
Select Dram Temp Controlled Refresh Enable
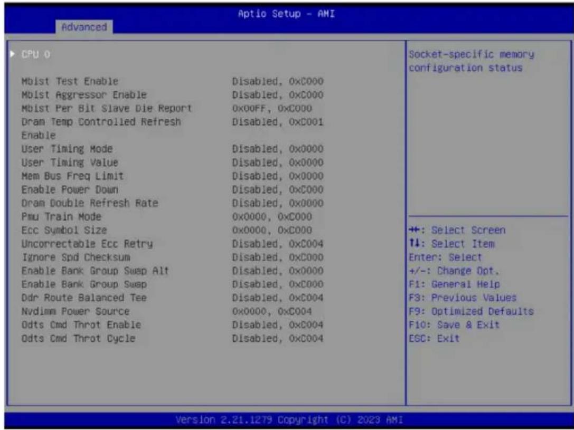click(x=173, y=128)
